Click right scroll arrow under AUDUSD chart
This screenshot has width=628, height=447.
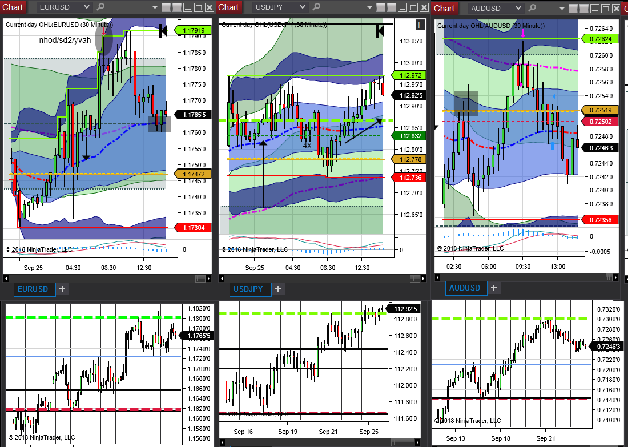pyautogui.click(x=617, y=277)
